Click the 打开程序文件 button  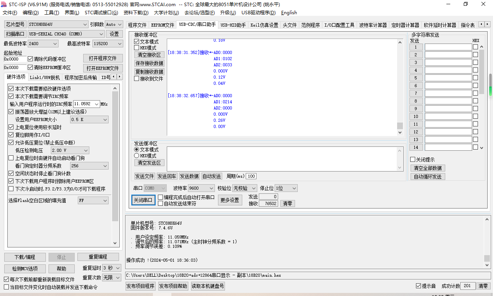click(103, 58)
